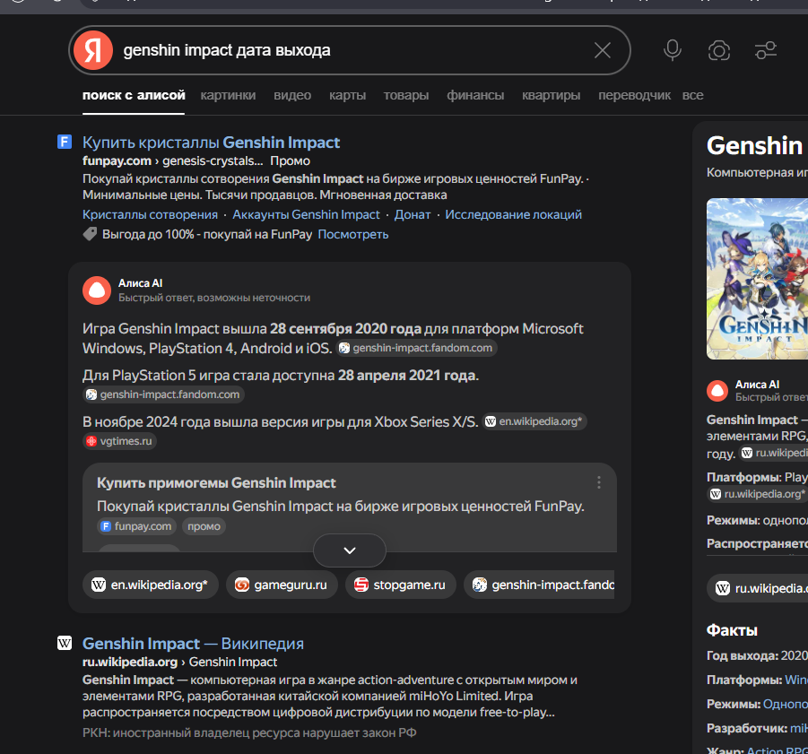Start voice search with the microphone icon
The width and height of the screenshot is (808, 754).
[x=672, y=50]
